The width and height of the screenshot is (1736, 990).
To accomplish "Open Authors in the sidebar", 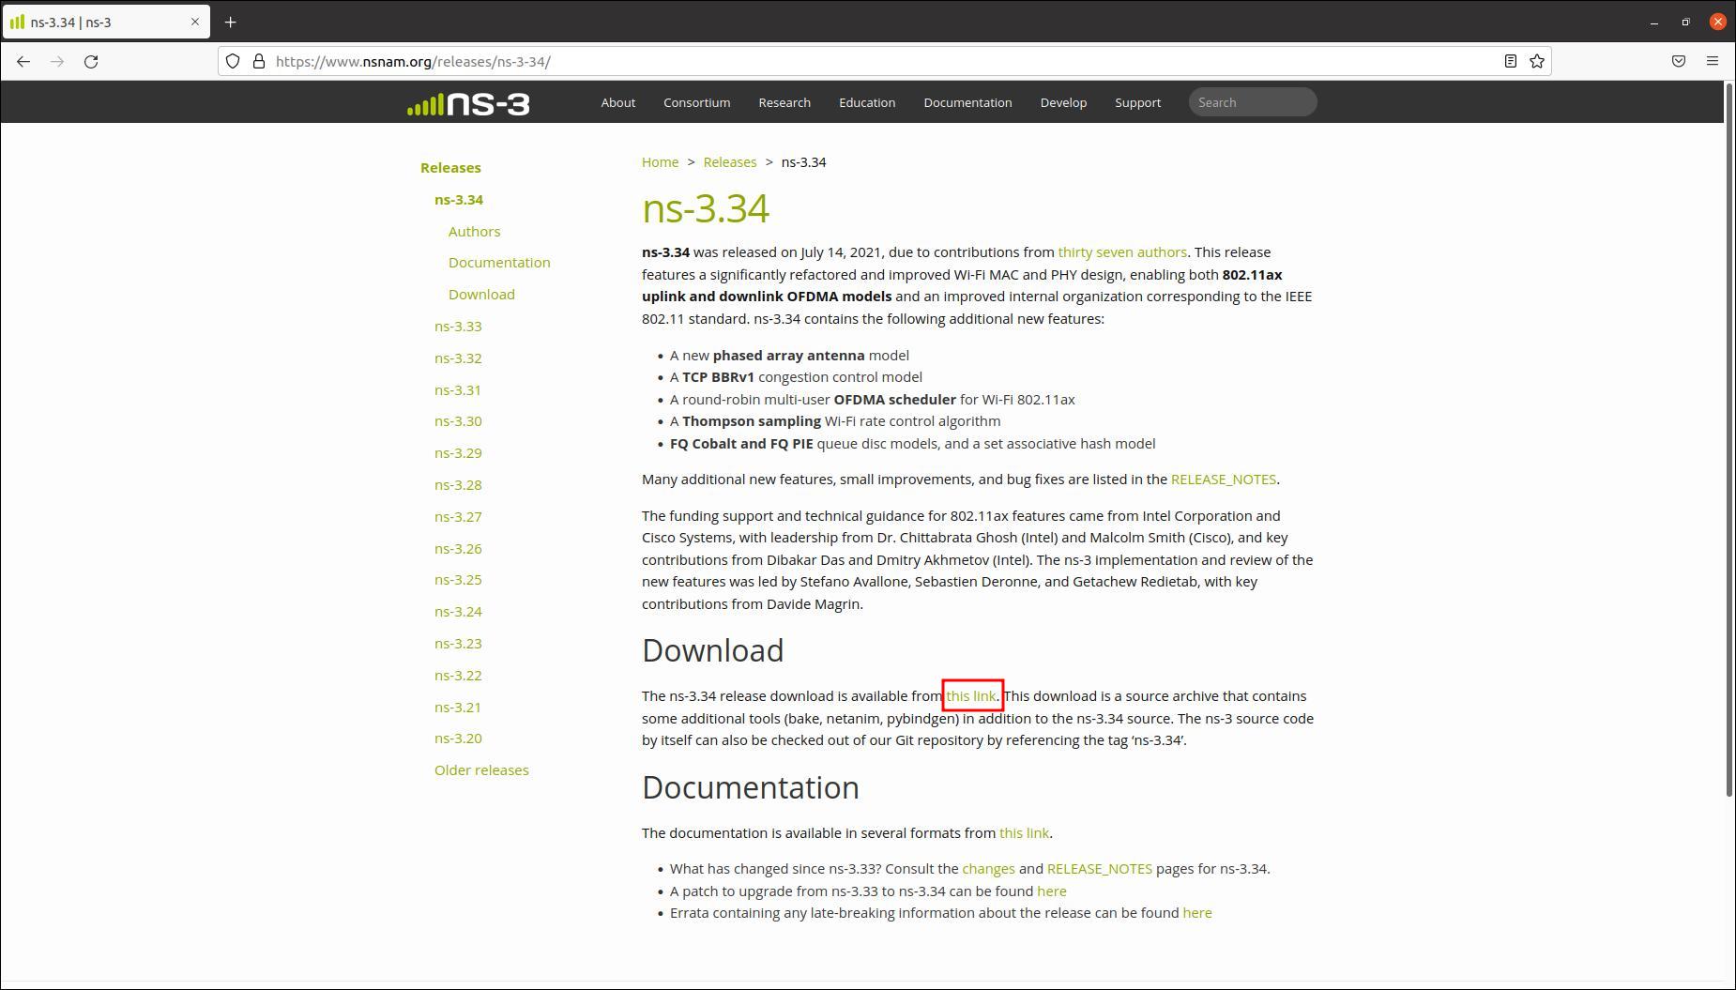I will (x=474, y=232).
